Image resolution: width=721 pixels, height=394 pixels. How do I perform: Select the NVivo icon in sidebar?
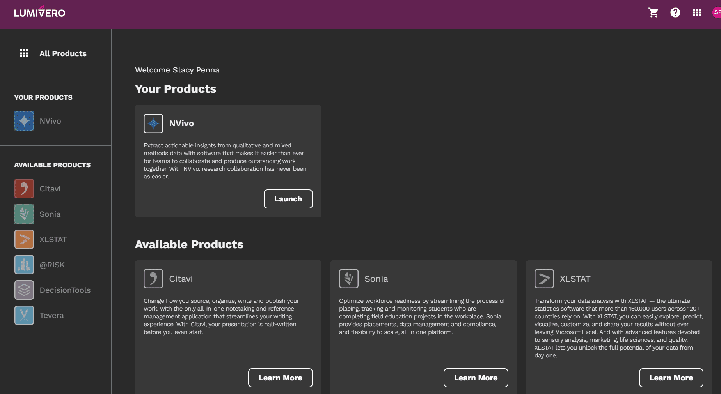24,121
